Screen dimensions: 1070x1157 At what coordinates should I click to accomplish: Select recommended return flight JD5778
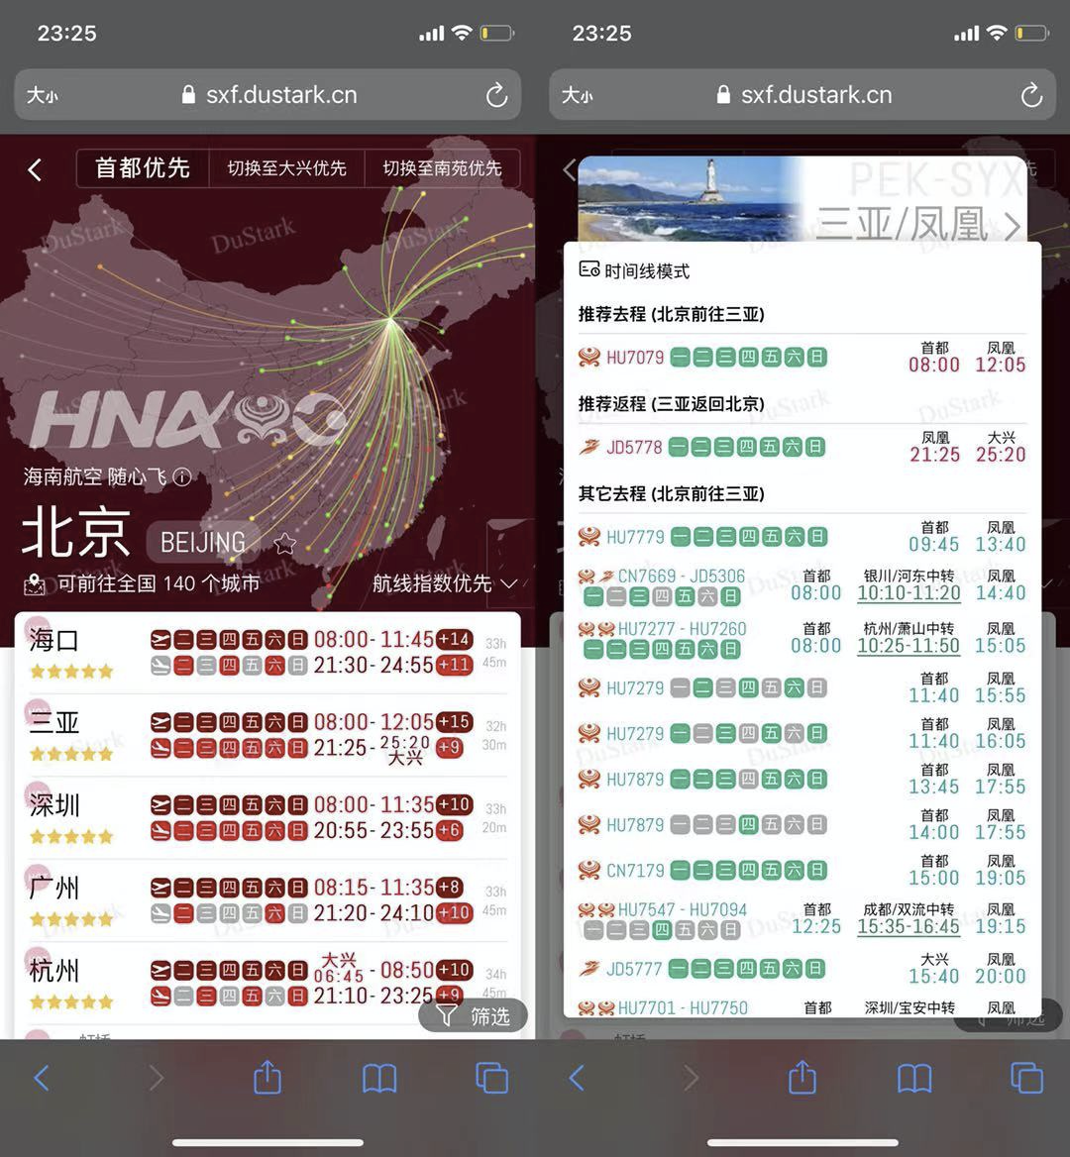click(x=802, y=447)
